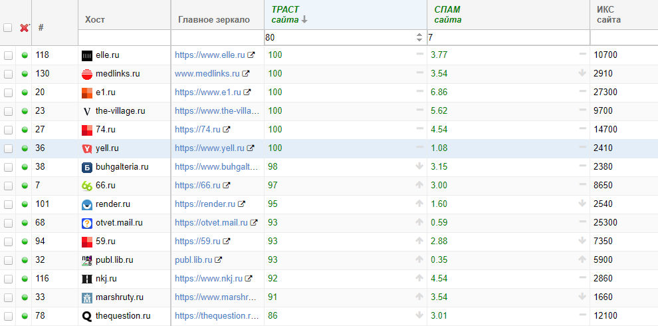Check the row checkbox for e1.ru

click(8, 92)
